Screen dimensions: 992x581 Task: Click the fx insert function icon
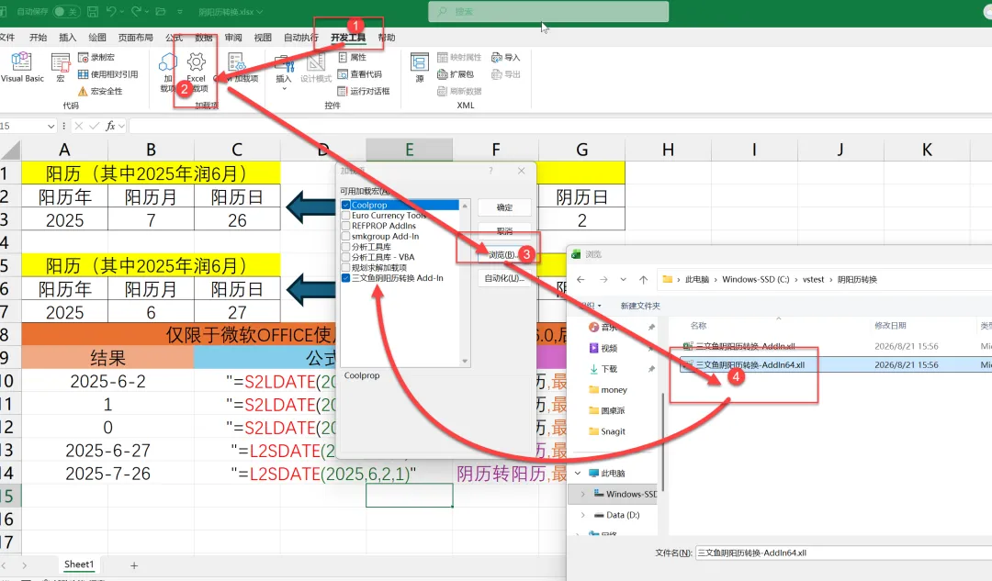(x=110, y=126)
